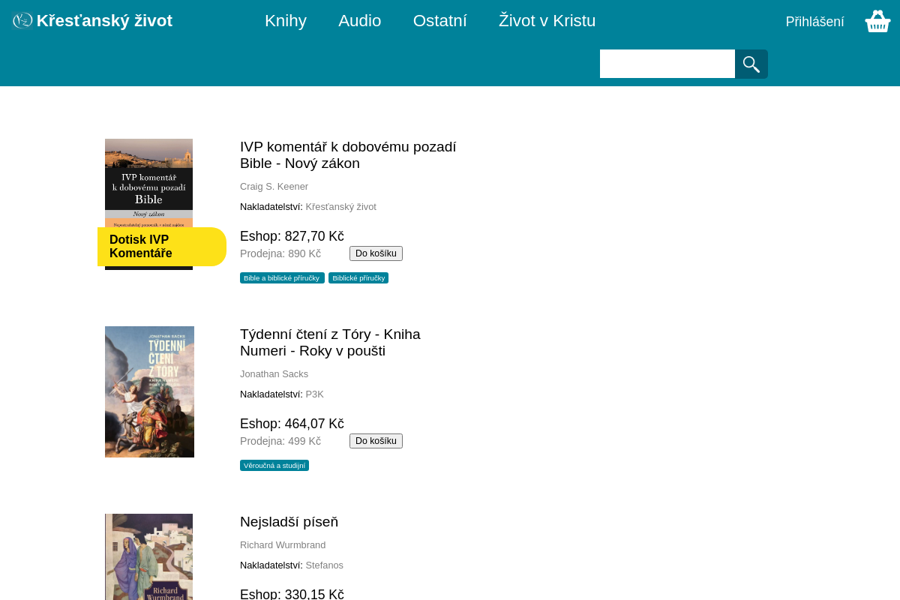Select Bible a biblické příručky tag
The height and width of the screenshot is (600, 900).
point(282,278)
